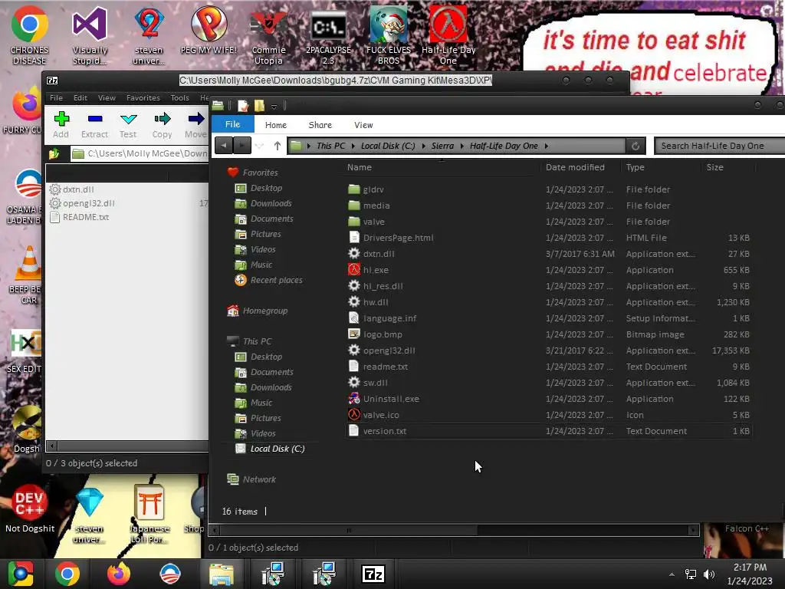This screenshot has height=589, width=785.
Task: Open 7-Zip Tools menu
Action: [179, 97]
